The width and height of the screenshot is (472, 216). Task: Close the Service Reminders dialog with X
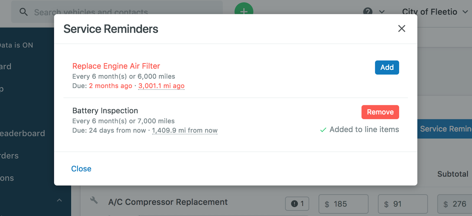pos(401,29)
